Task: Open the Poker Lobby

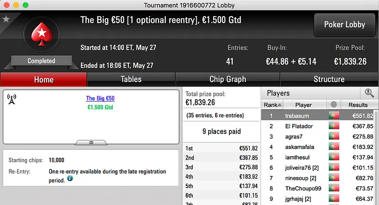Action: click(343, 25)
